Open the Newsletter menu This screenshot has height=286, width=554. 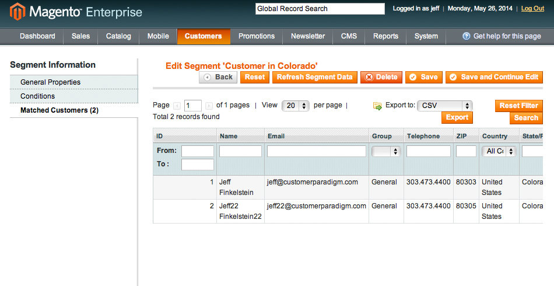pos(308,36)
